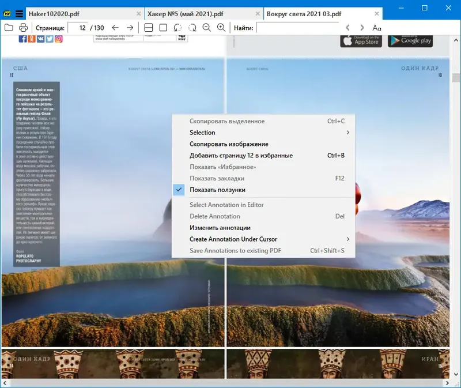Click the Facebook icon on the page

pyautogui.click(x=22, y=39)
